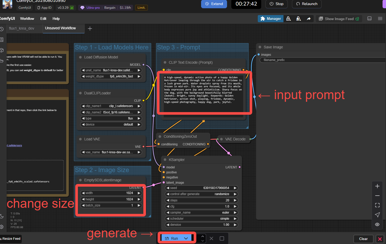The width and height of the screenshot is (386, 244).
Task: Open the Manager panel
Action: click(x=270, y=19)
